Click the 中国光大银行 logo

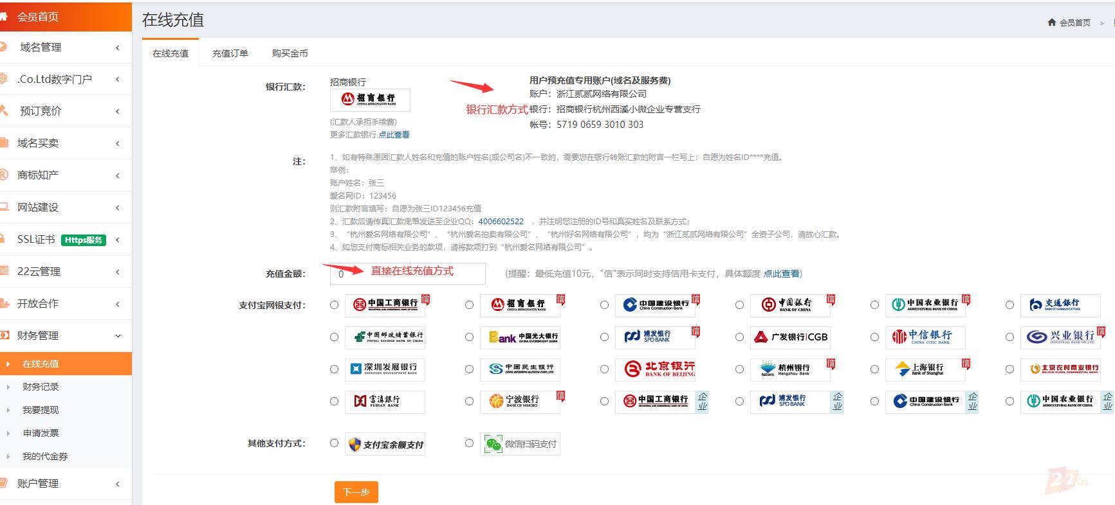(x=520, y=337)
